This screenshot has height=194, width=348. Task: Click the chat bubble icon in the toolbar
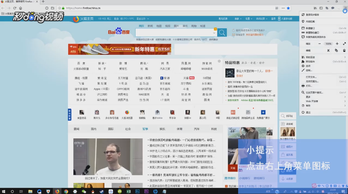pos(333,8)
